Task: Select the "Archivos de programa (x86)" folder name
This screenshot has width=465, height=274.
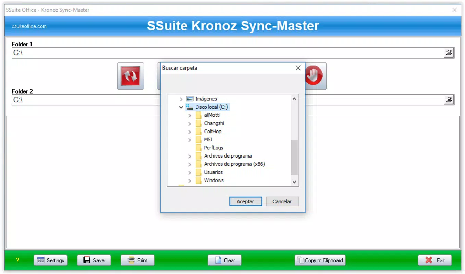Action: pos(234,164)
